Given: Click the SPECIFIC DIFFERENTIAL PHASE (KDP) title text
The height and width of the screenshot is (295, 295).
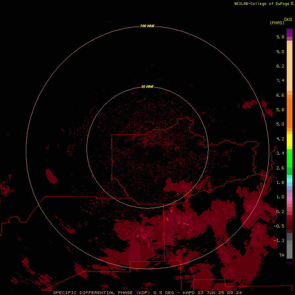Looking at the screenshot, I should tap(102, 293).
